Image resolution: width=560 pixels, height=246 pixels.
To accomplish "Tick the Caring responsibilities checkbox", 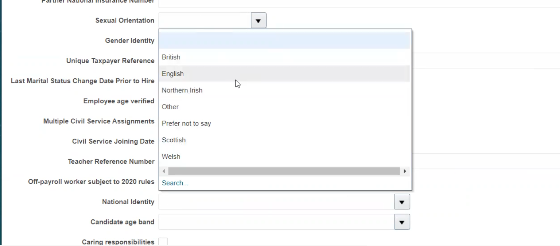I will 163,242.
